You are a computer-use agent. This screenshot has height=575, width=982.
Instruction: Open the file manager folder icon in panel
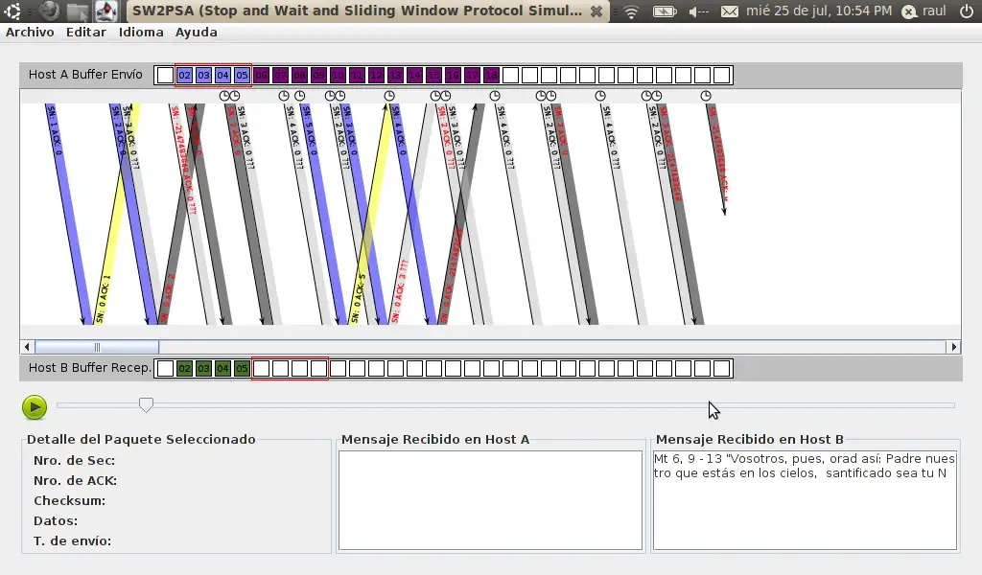point(78,11)
